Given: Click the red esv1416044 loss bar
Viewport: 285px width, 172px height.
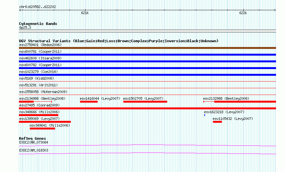Looking at the screenshot, I should tap(89, 102).
